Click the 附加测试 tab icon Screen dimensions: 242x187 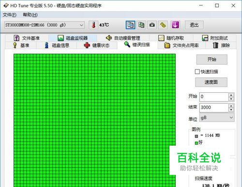click(205, 38)
